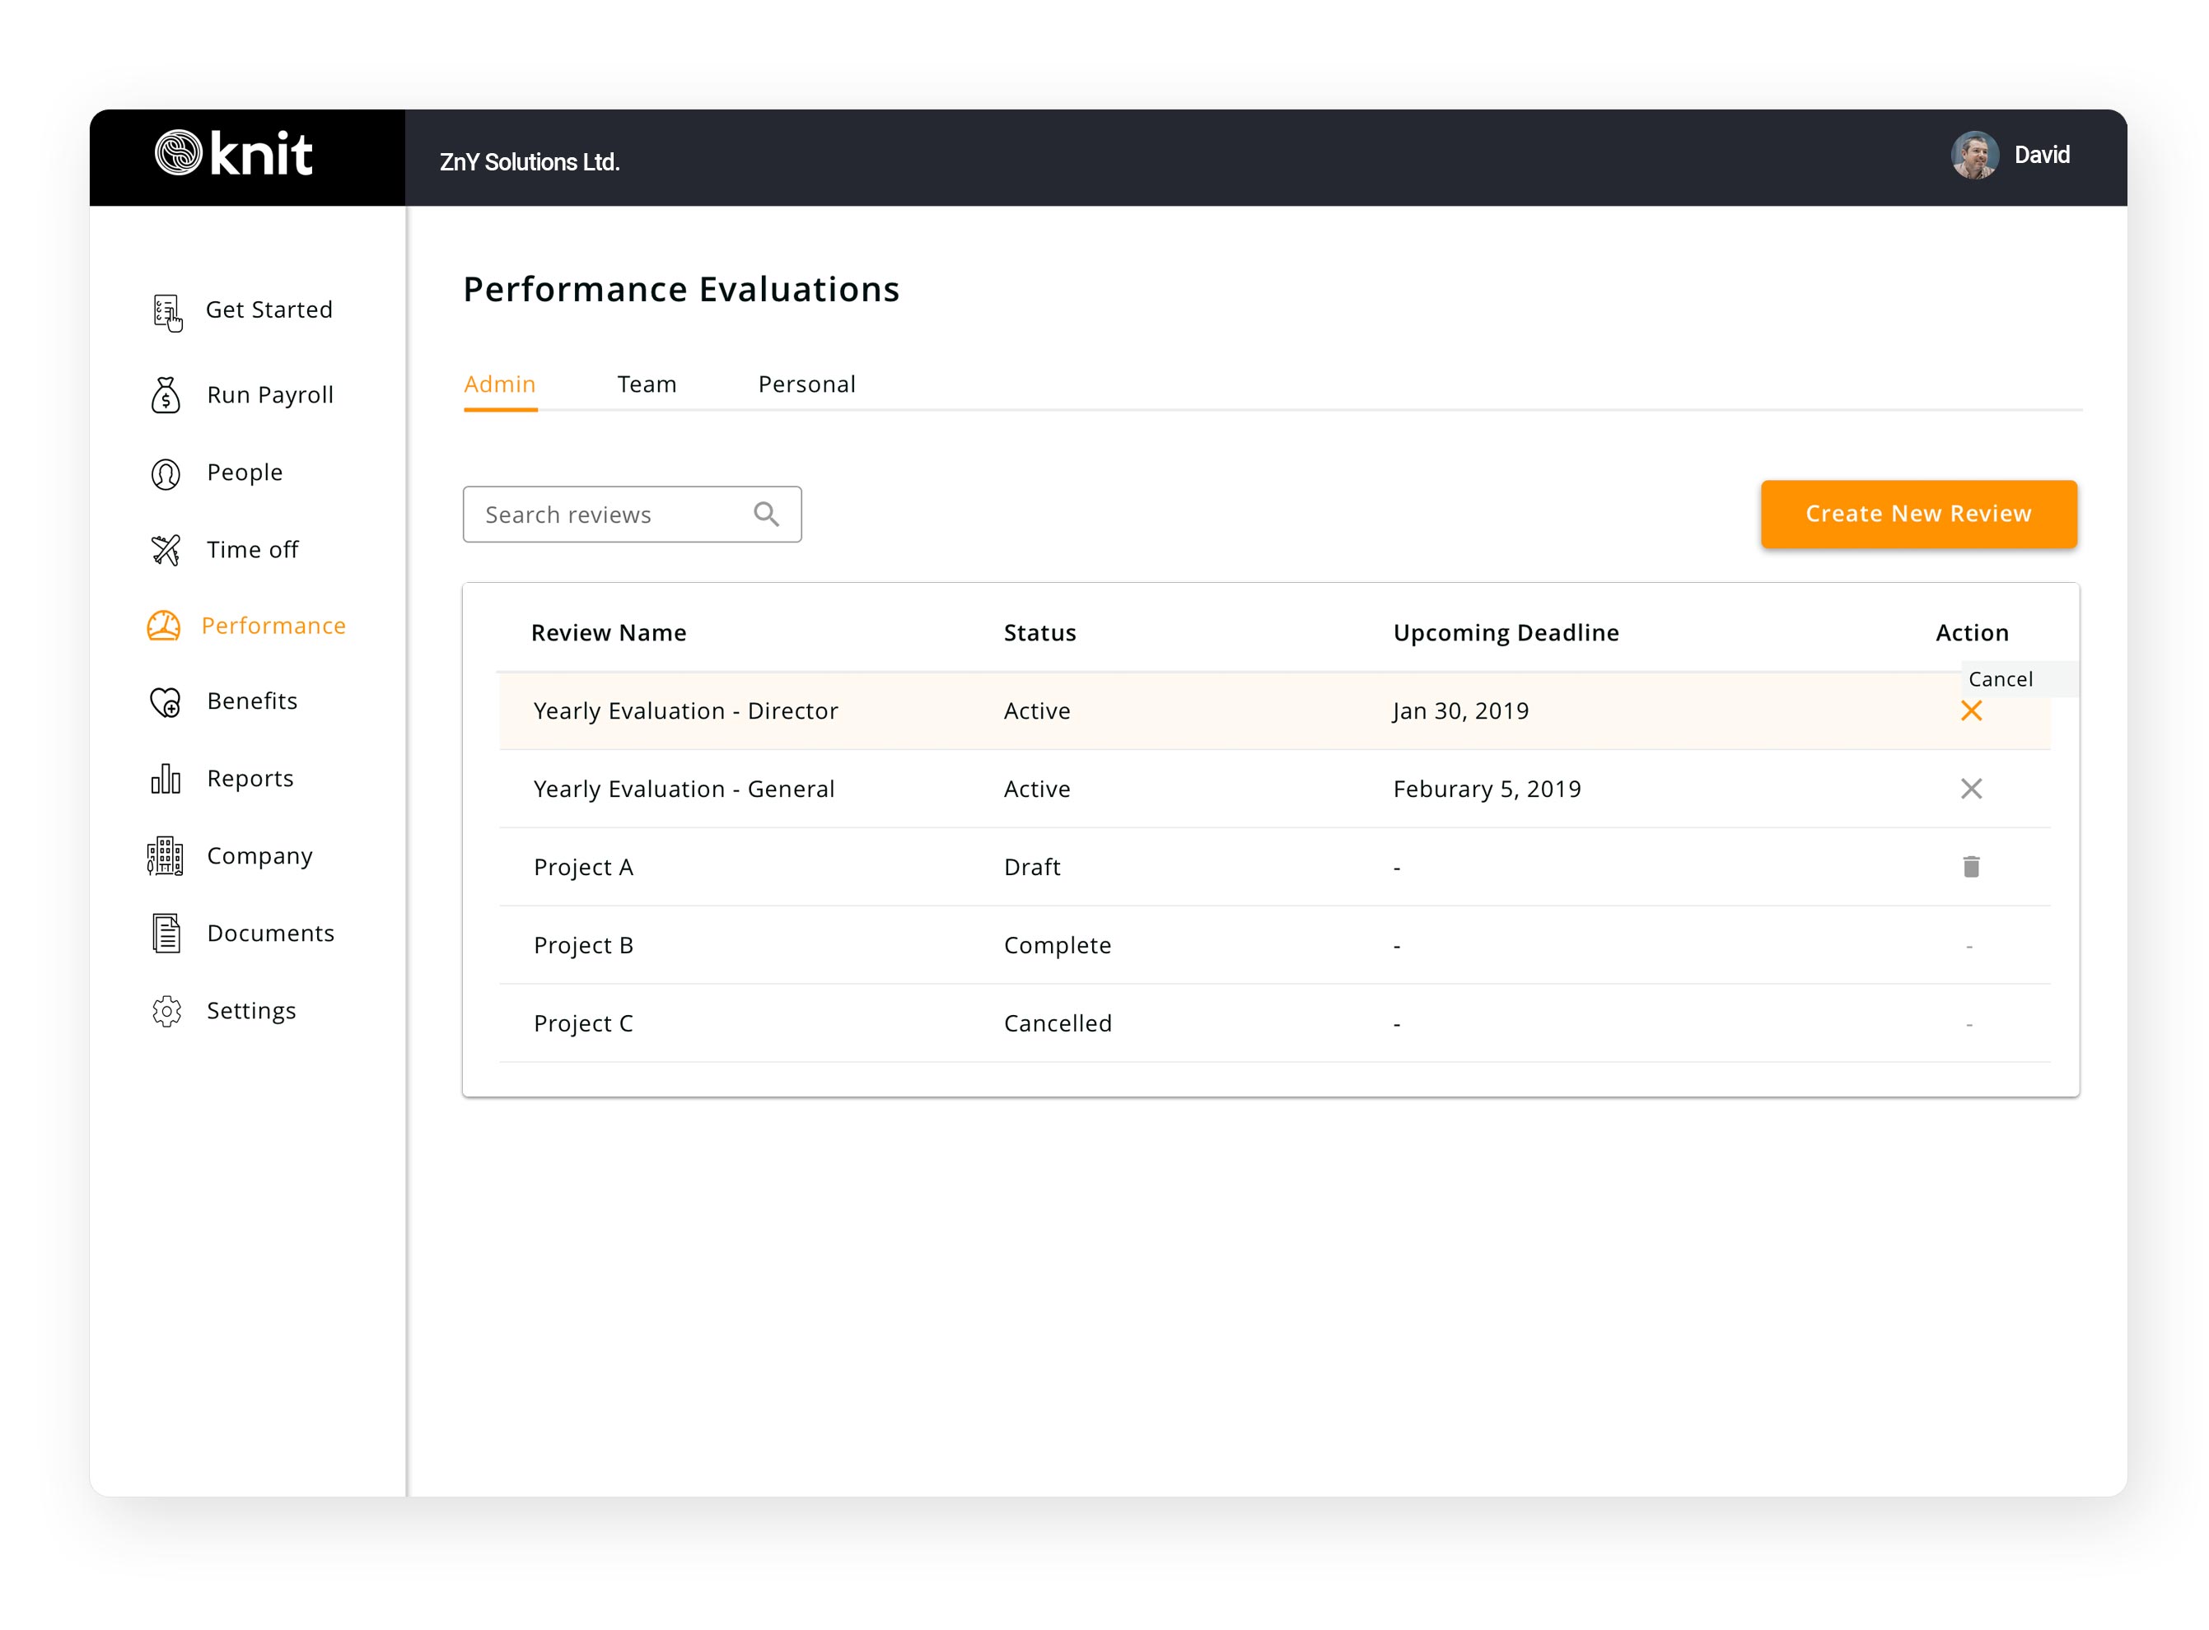
Task: Click the search magnifier icon
Action: (765, 513)
